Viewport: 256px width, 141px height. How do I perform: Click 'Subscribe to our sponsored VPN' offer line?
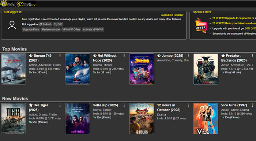point(234,34)
